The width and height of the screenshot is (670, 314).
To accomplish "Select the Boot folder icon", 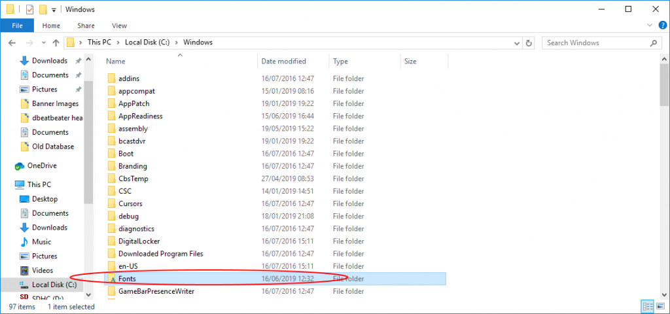I will pos(111,153).
